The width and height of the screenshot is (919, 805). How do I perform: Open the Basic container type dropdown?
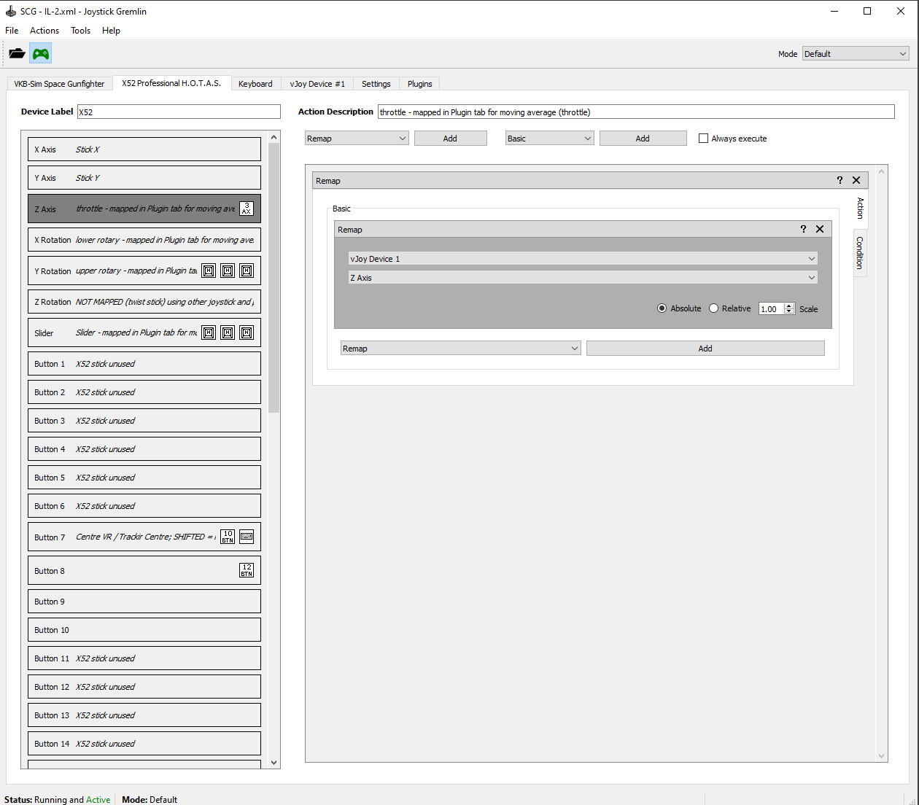pyautogui.click(x=549, y=139)
